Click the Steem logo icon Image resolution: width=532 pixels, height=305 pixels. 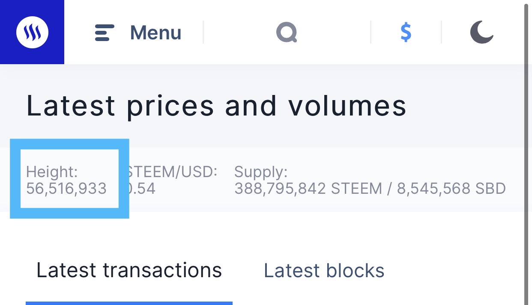[x=32, y=32]
